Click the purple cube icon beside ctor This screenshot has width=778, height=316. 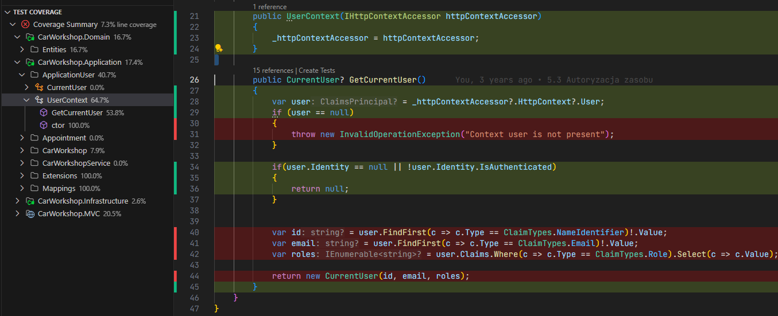point(44,126)
